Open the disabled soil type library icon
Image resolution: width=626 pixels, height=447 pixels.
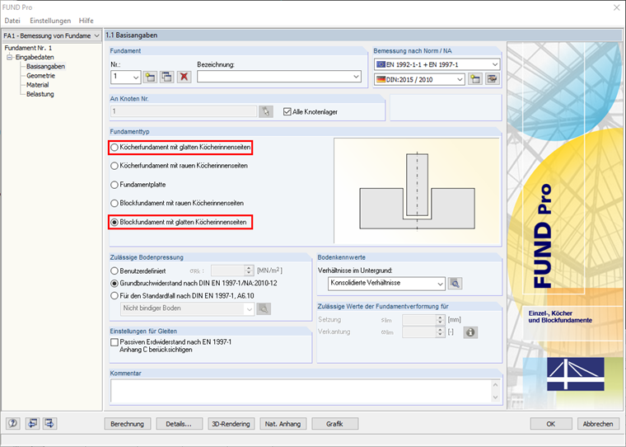click(264, 308)
